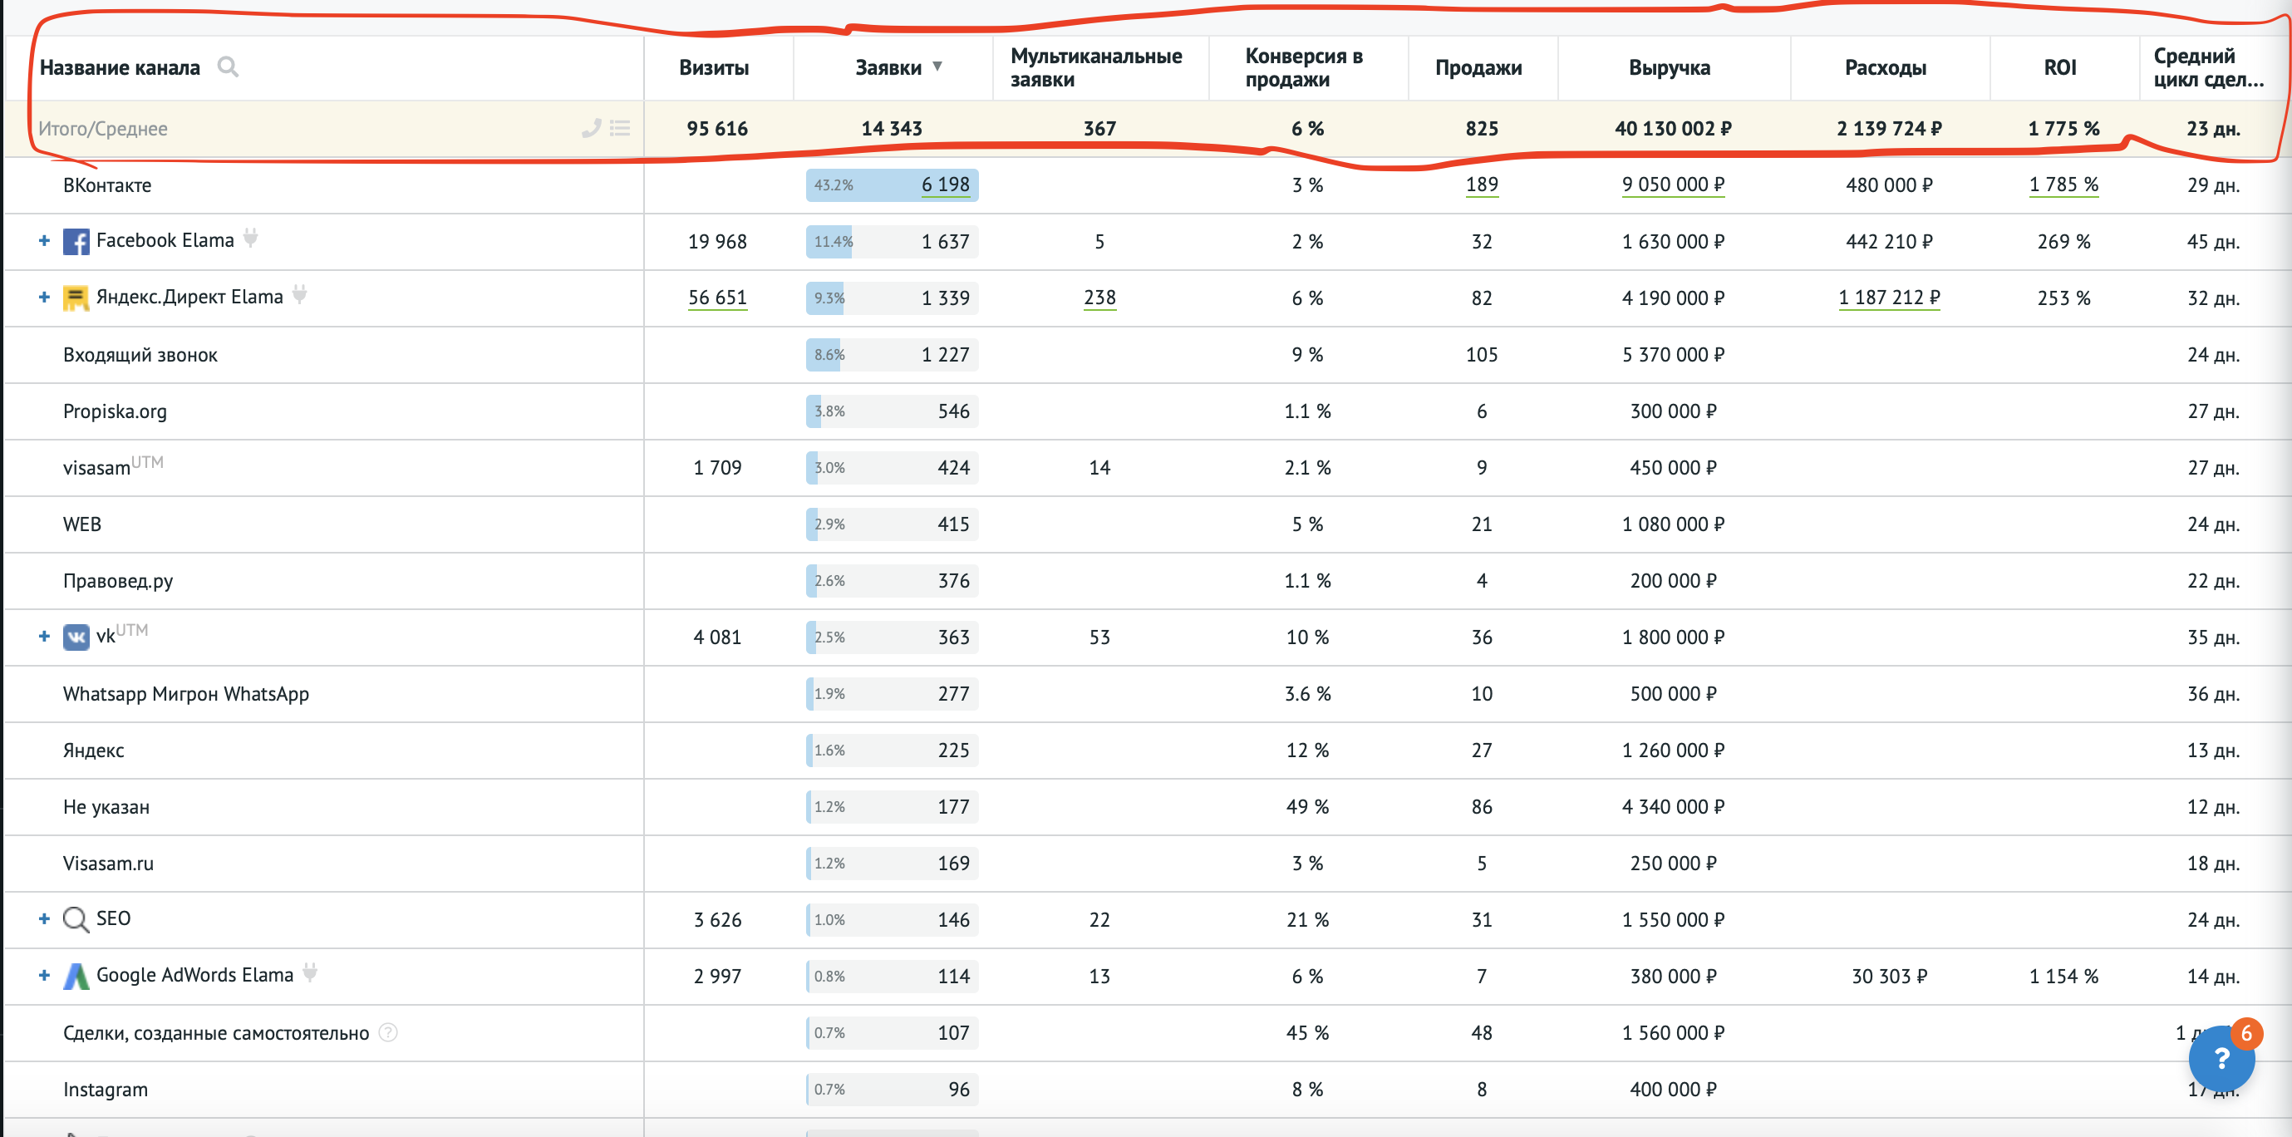Click Yandex Direct icon in Яндекс.Директ Elama row
The width and height of the screenshot is (2292, 1137).
(76, 298)
